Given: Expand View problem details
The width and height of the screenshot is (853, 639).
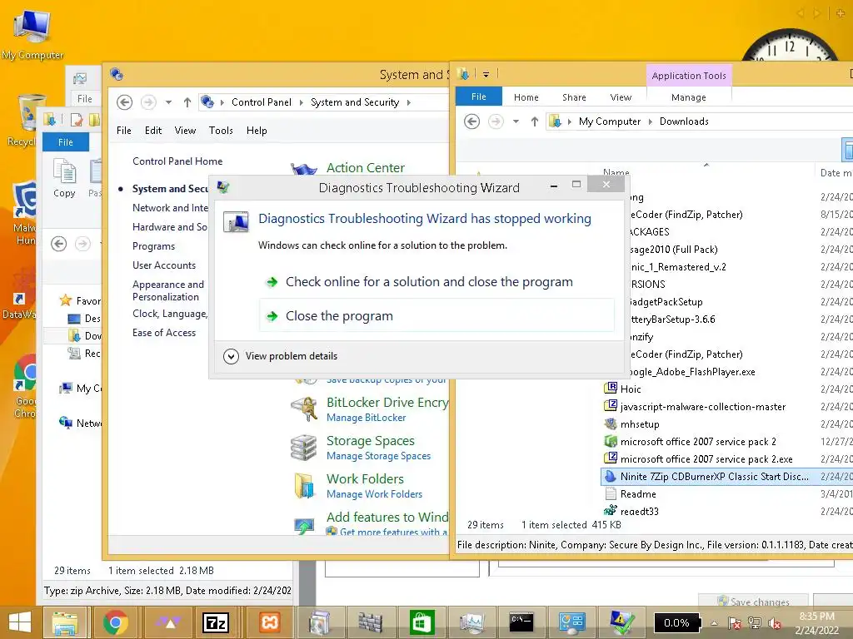Looking at the screenshot, I should (x=281, y=356).
